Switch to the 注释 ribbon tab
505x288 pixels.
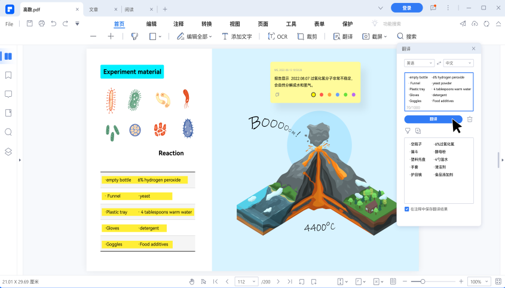(x=179, y=24)
